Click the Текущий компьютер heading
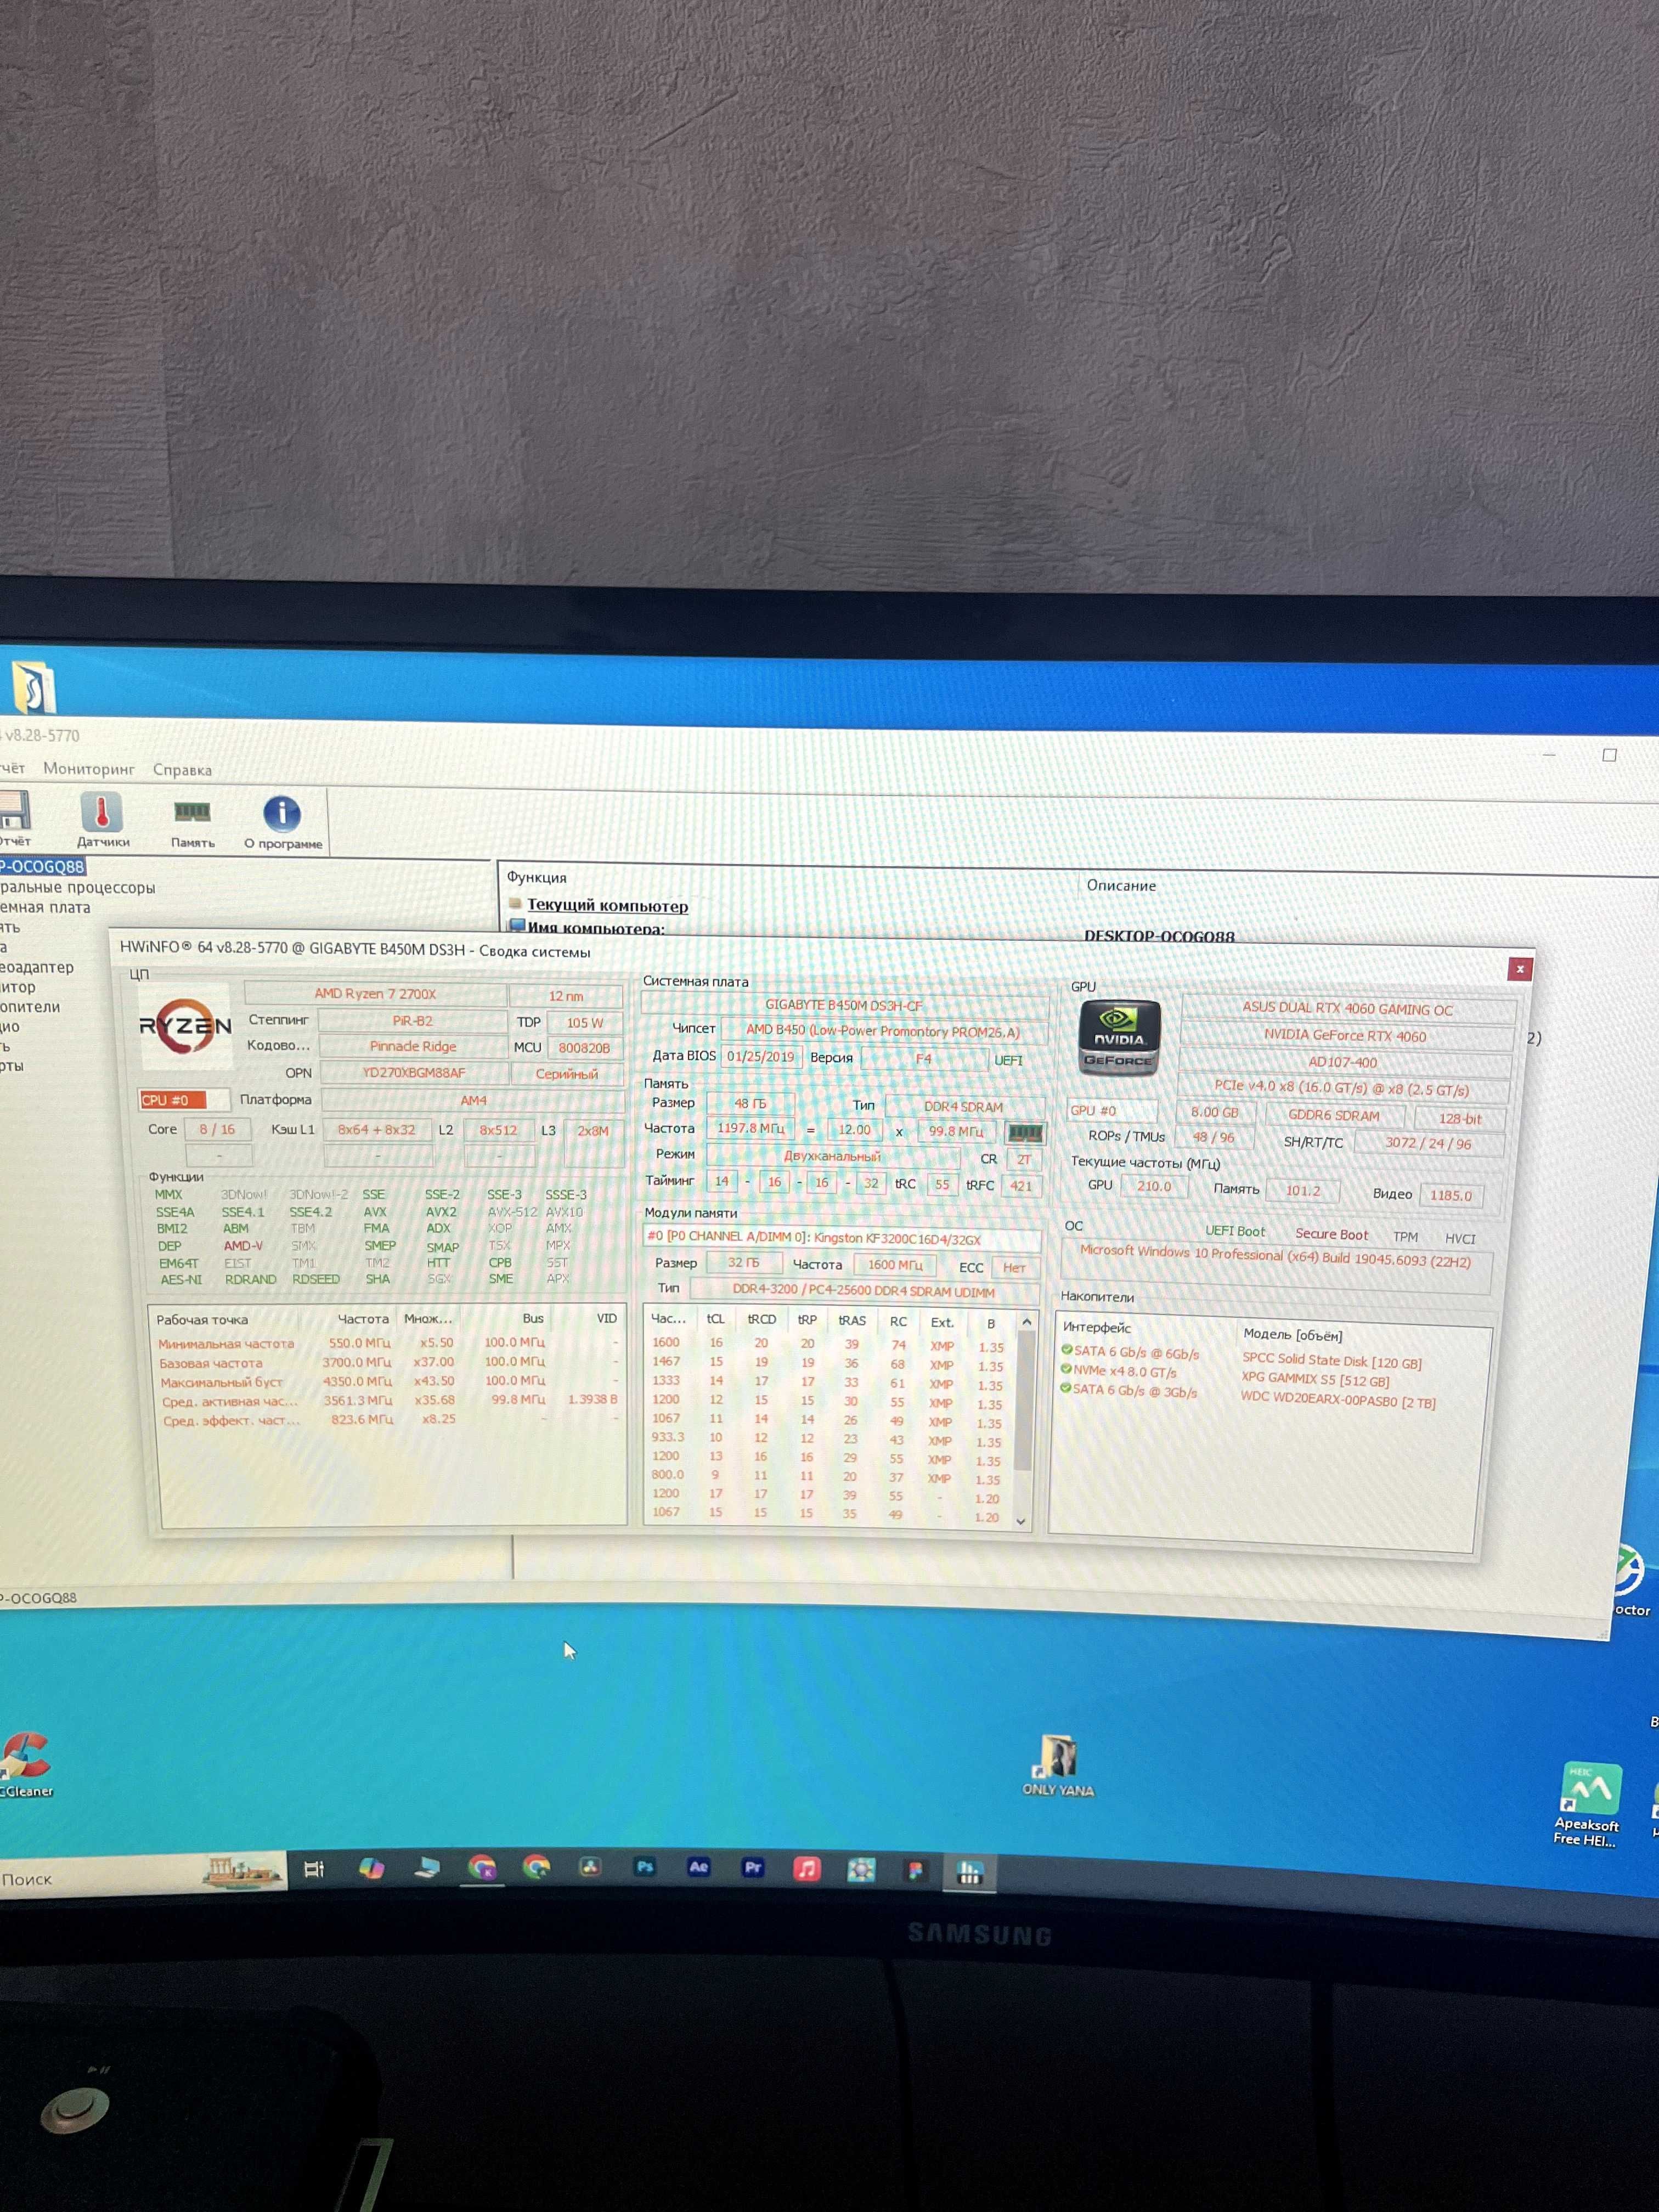Screen dimensions: 1659x2212 pos(607,905)
